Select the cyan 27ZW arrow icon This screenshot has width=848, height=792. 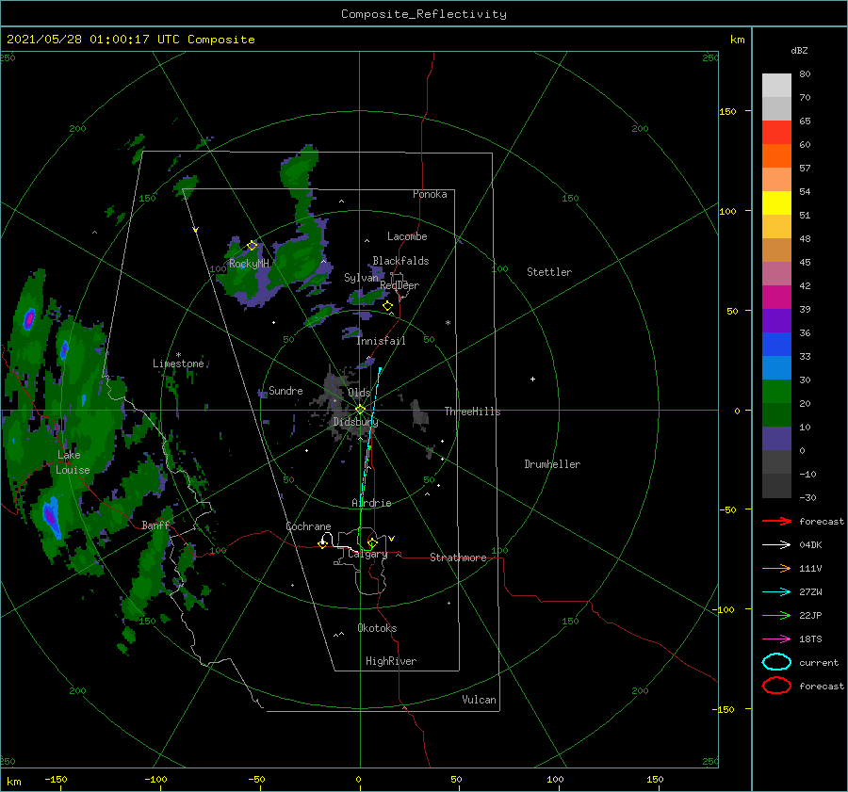tap(776, 592)
